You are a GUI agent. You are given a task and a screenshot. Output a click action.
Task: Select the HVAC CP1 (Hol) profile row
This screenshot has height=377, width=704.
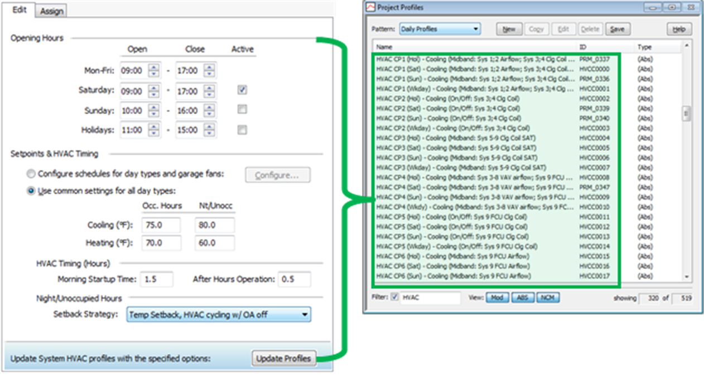[x=527, y=59]
